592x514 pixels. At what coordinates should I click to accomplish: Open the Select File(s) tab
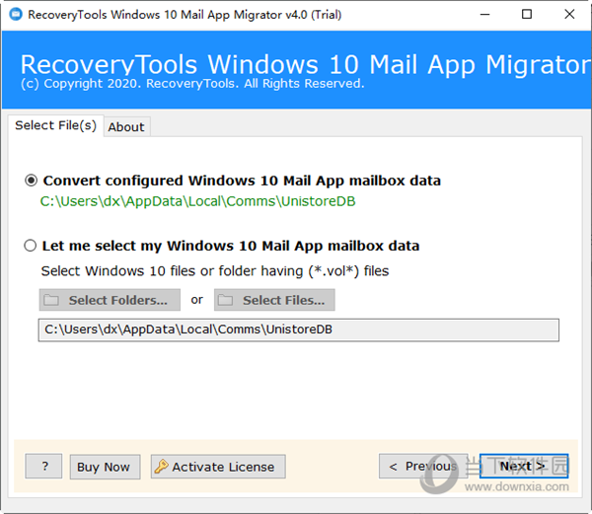pos(55,125)
